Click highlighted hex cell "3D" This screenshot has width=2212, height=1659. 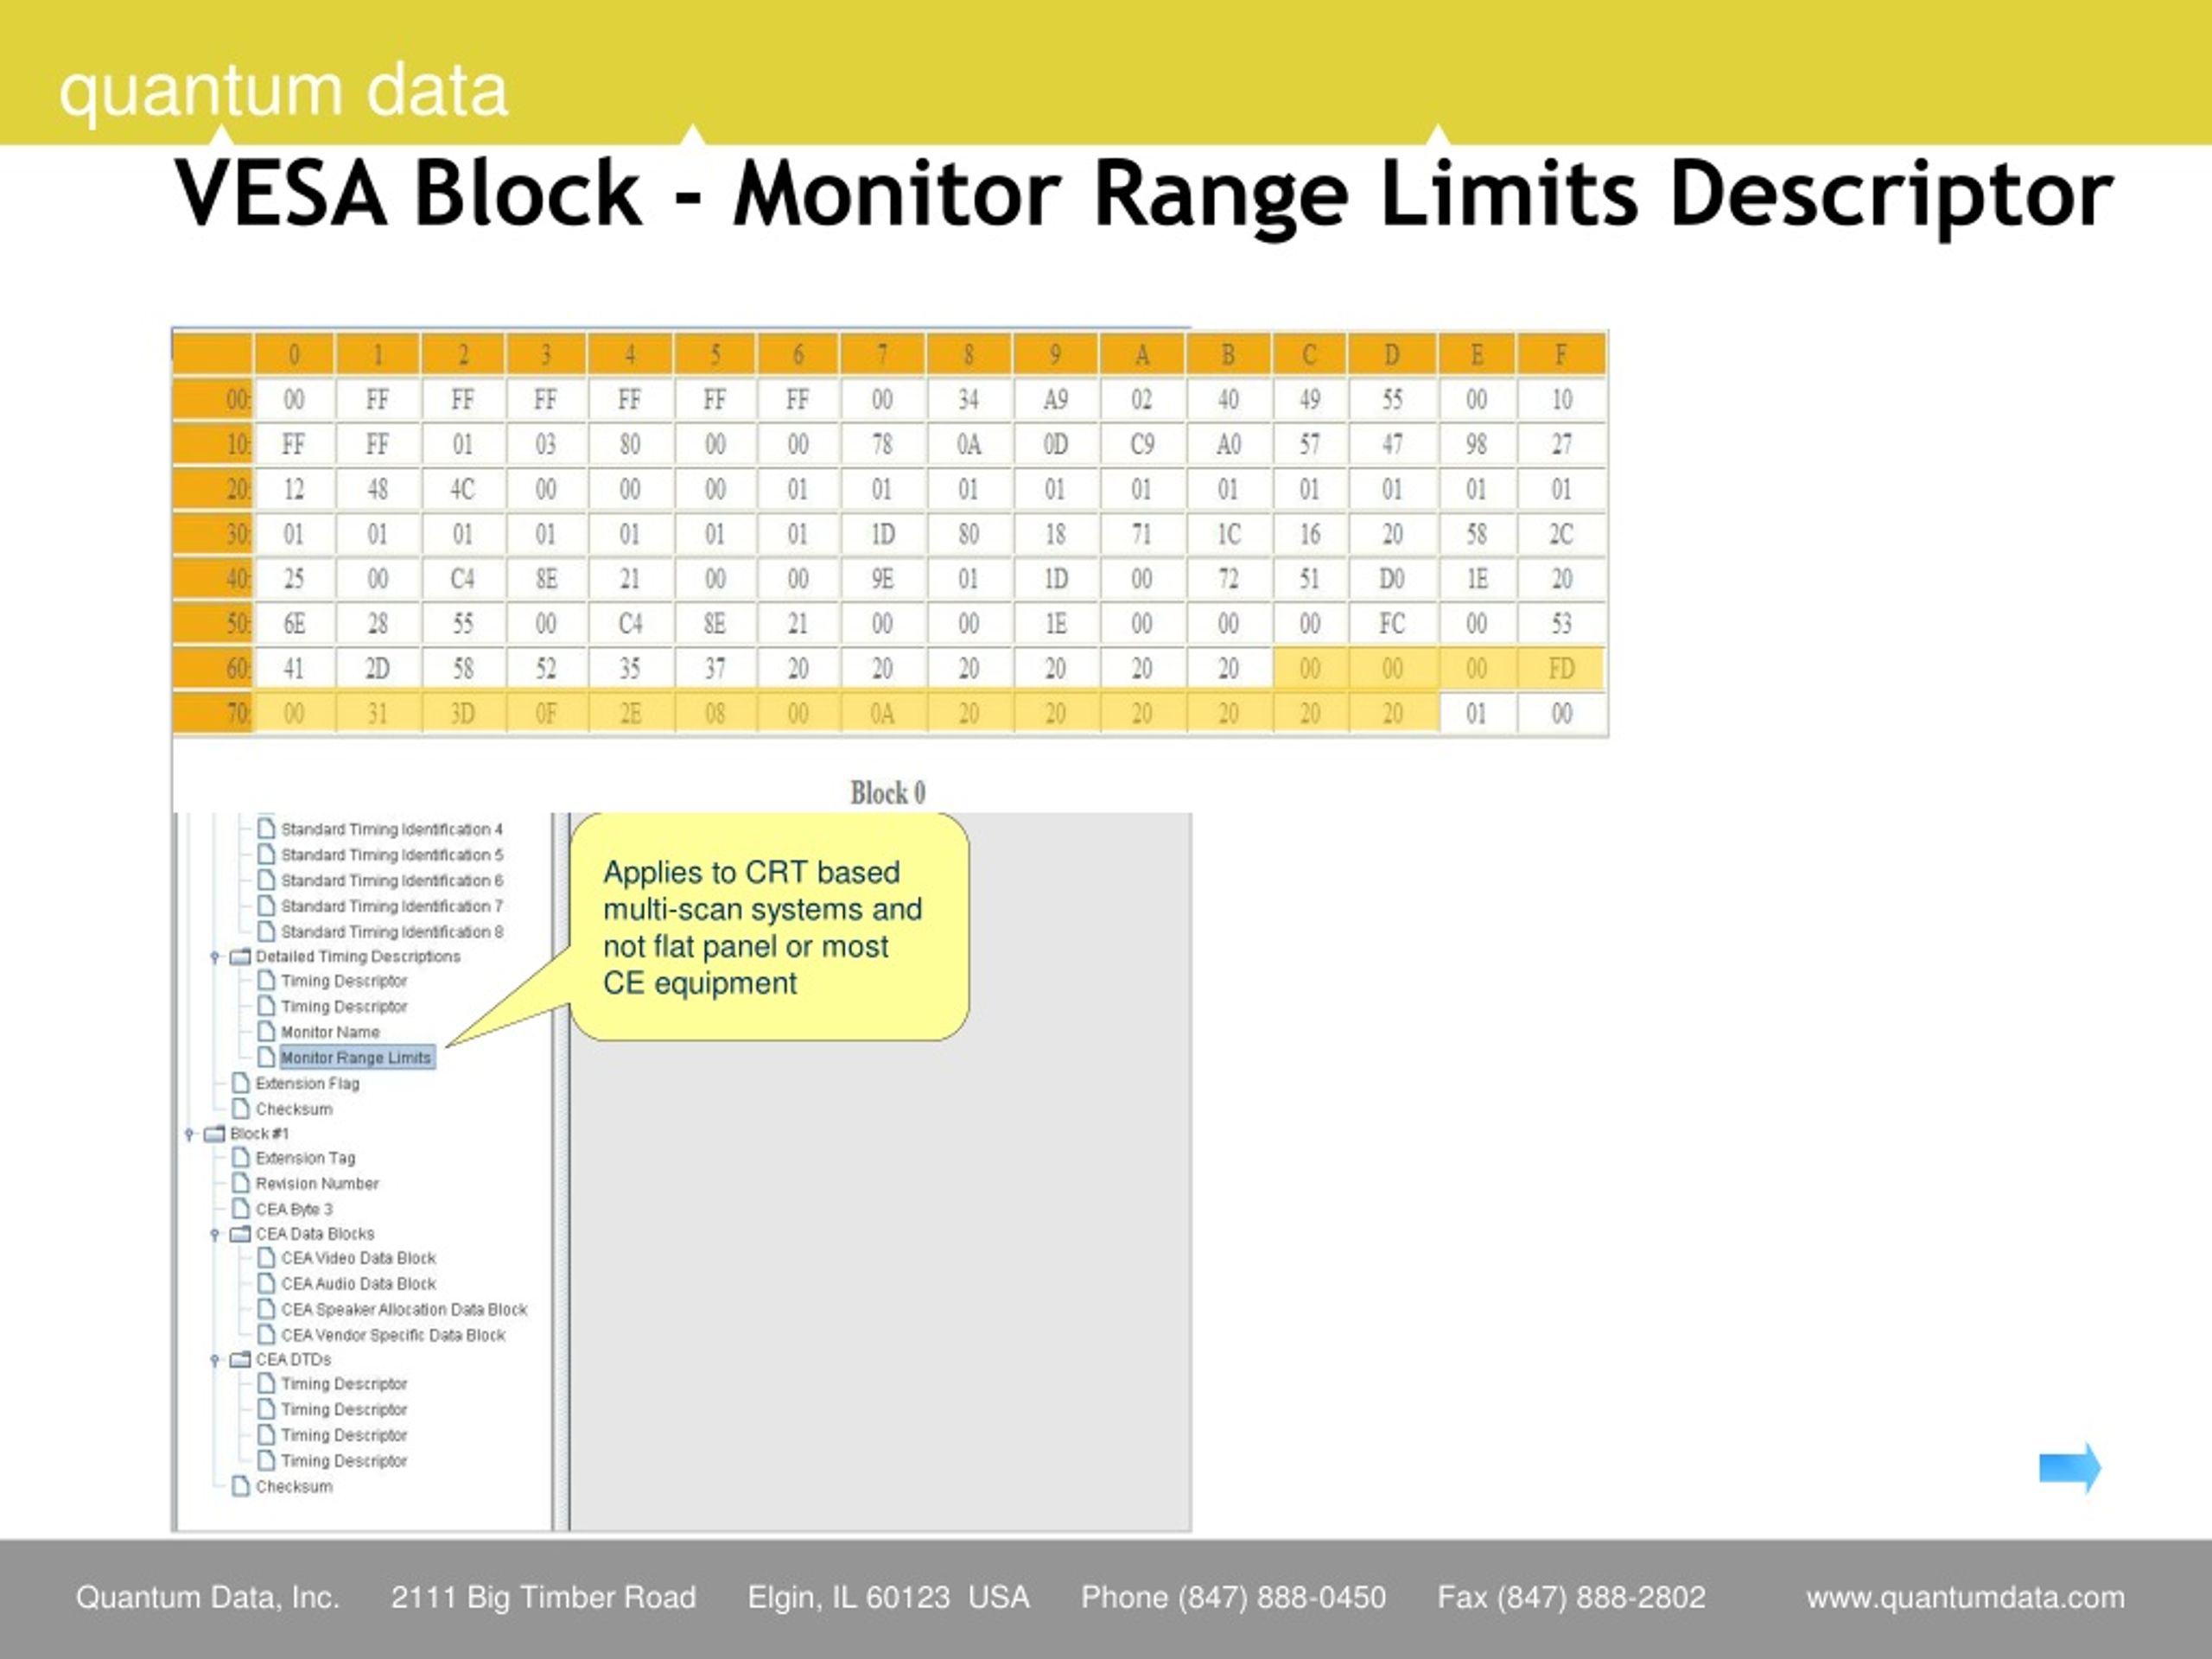coord(462,714)
